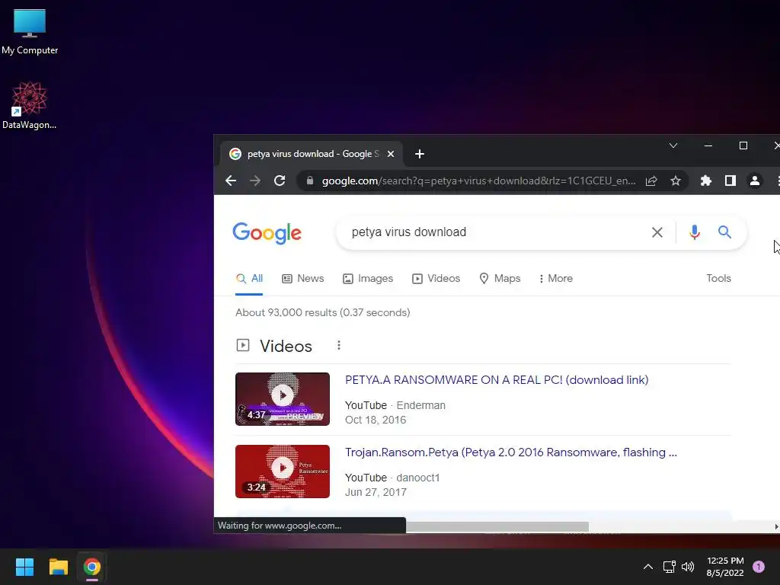Bookmark this page with the star icon
This screenshot has height=585, width=780.
point(675,181)
